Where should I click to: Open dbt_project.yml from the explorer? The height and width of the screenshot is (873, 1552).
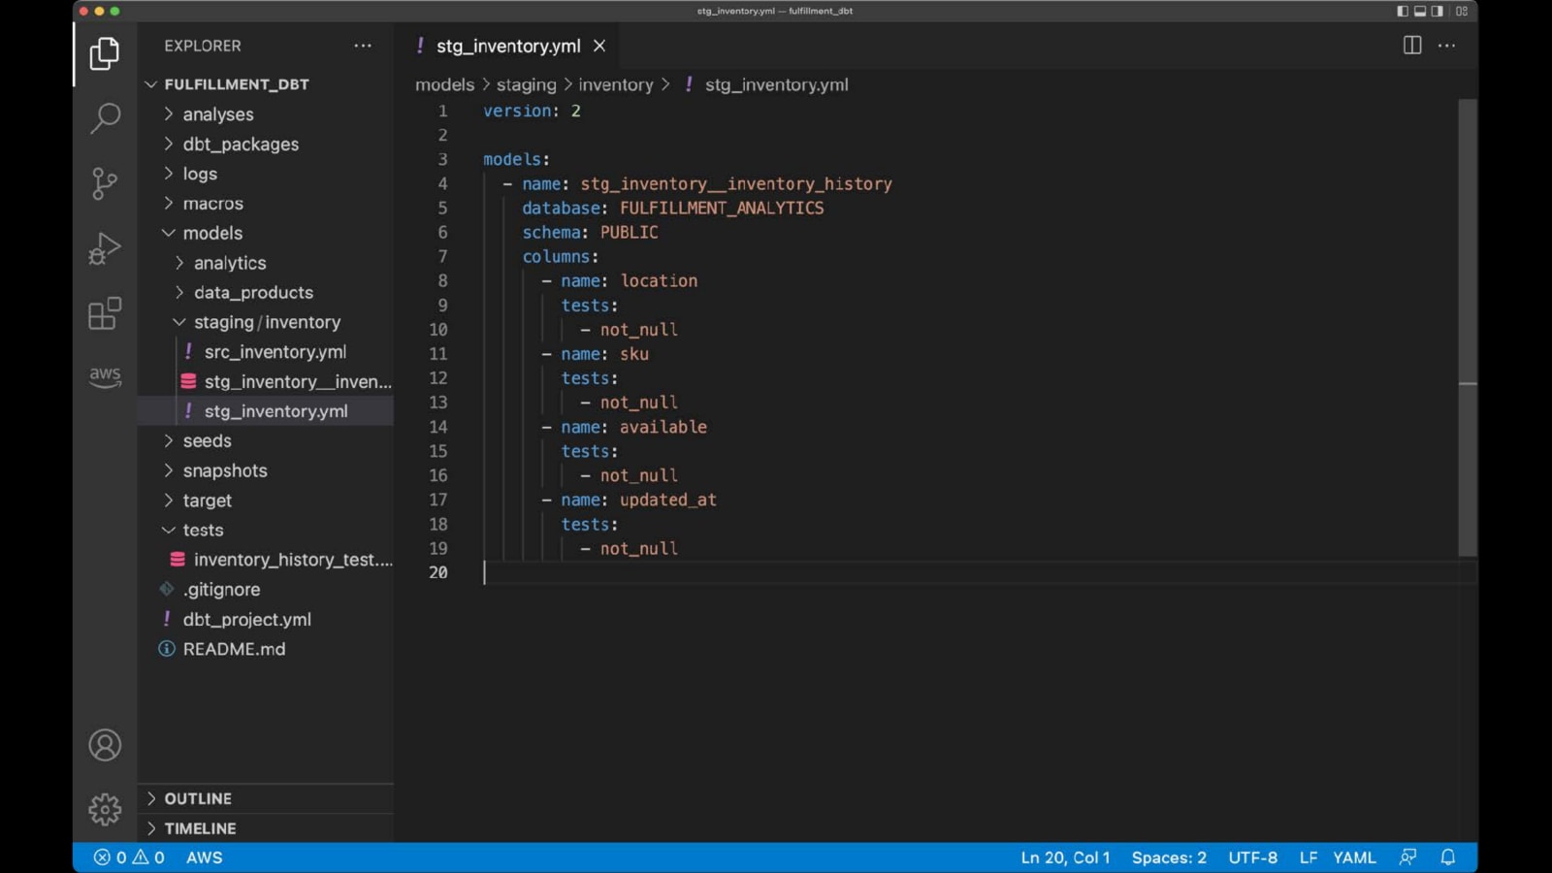click(246, 620)
